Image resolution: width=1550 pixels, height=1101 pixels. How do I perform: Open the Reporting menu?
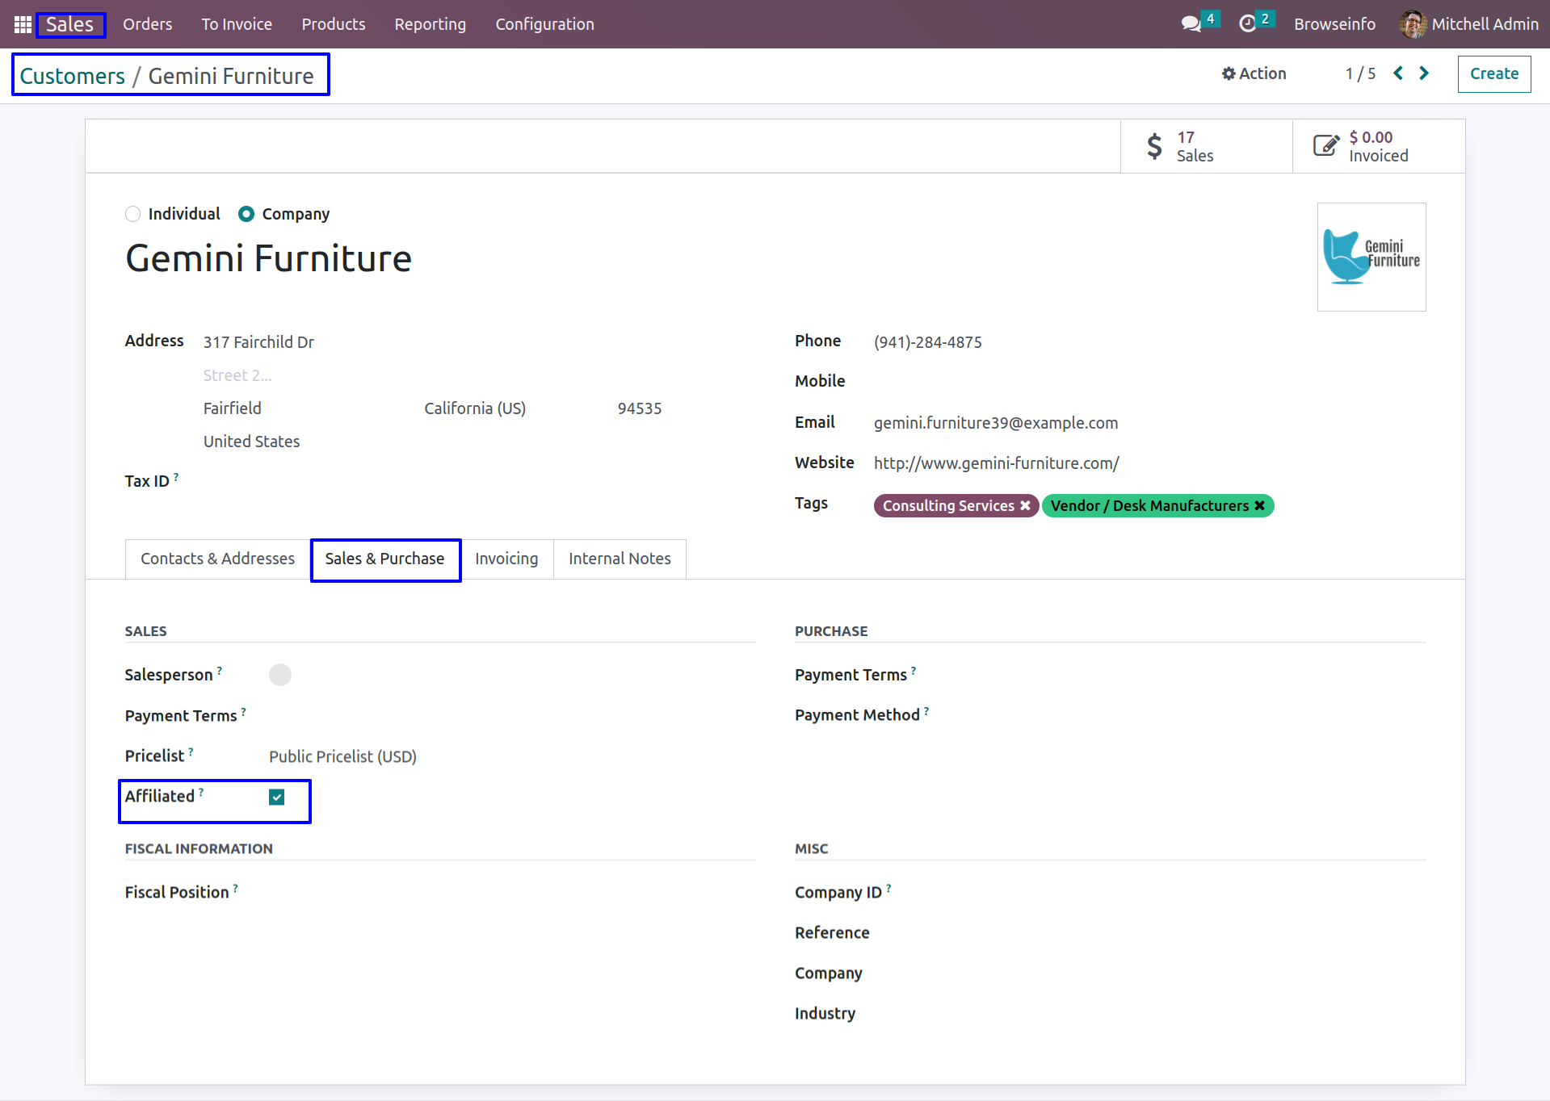tap(431, 24)
